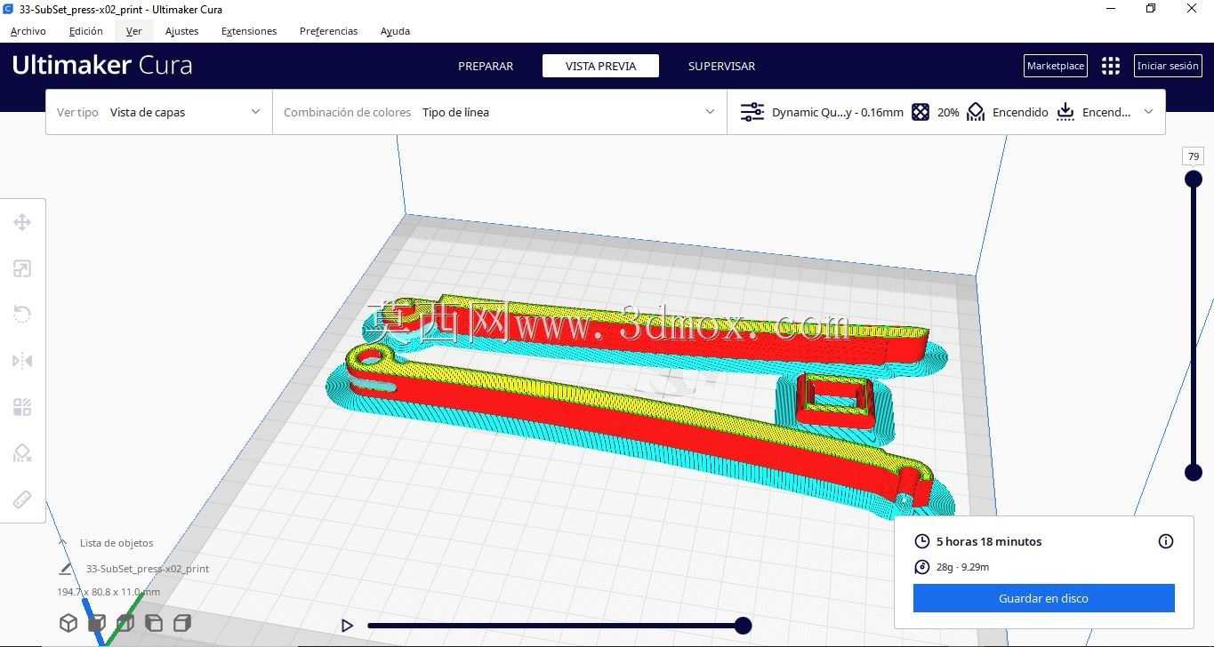Switch to the VISTA PREVIA stage
This screenshot has width=1214, height=647.
[x=600, y=66]
